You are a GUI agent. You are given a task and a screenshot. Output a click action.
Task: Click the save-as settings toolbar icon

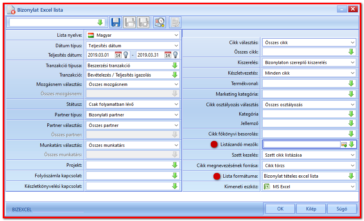(129, 22)
